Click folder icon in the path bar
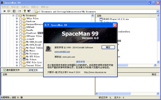Screen dimensions: 161x100 [37, 12]
